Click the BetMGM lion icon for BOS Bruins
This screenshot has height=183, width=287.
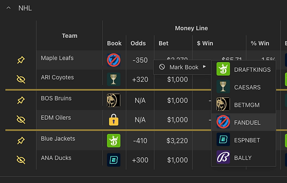114,100
